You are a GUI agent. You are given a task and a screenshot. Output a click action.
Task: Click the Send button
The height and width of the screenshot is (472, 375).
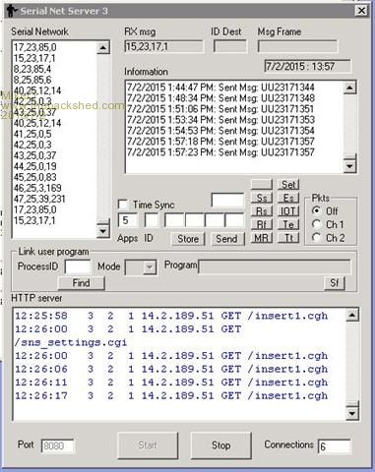[x=227, y=239]
